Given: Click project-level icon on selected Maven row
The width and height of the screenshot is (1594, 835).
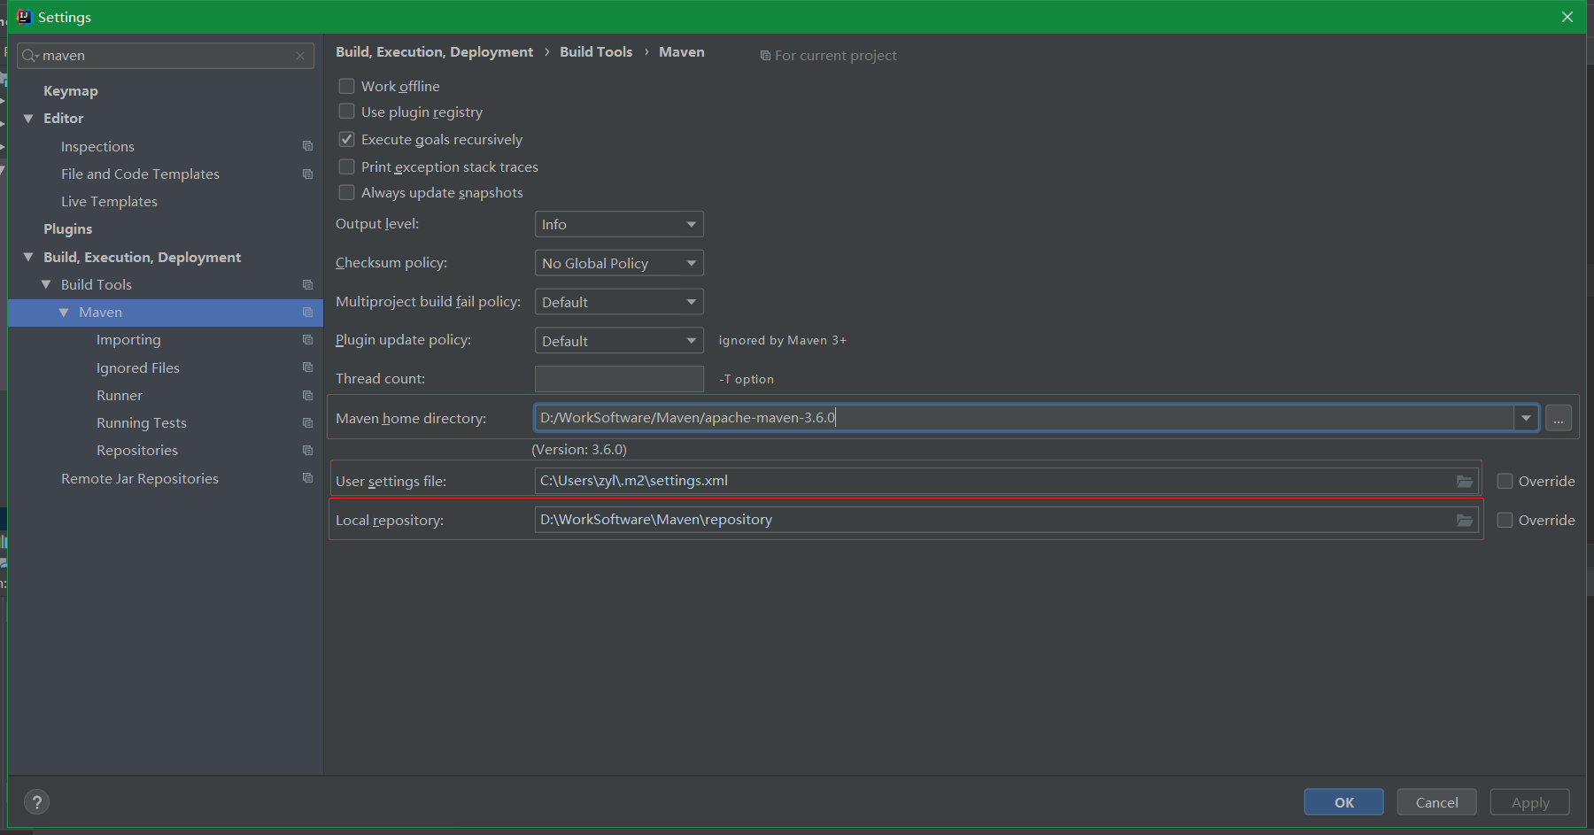Looking at the screenshot, I should coord(307,312).
